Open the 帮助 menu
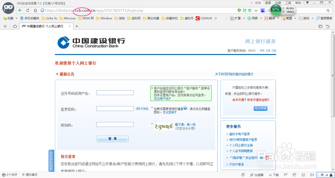 (298, 3)
